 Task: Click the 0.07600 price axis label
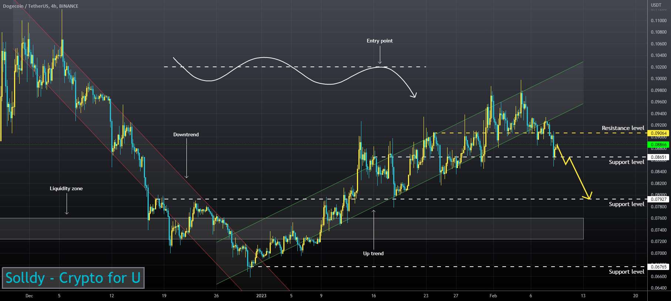tap(658, 218)
